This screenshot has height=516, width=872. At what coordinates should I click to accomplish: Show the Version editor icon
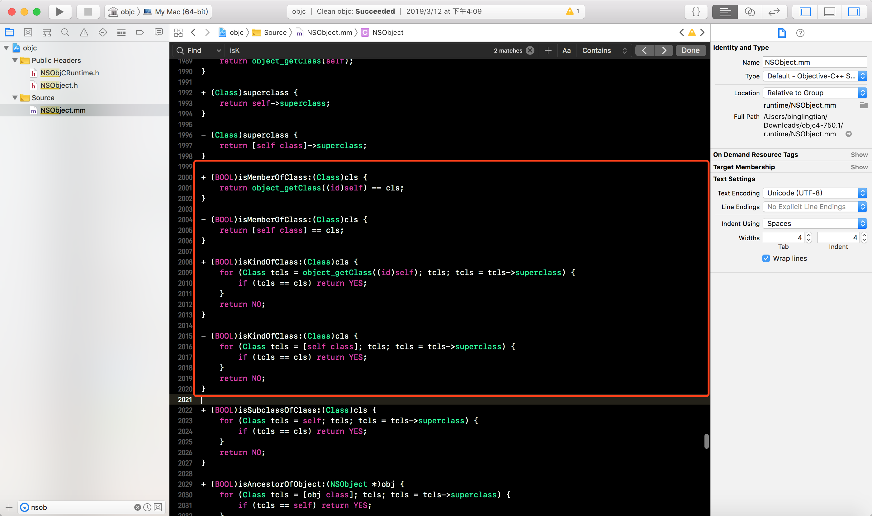tap(774, 12)
